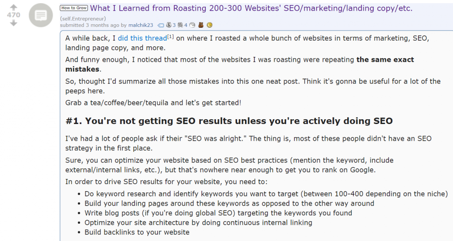
Task: Select the How to Grow flair tag
Action: [x=74, y=8]
